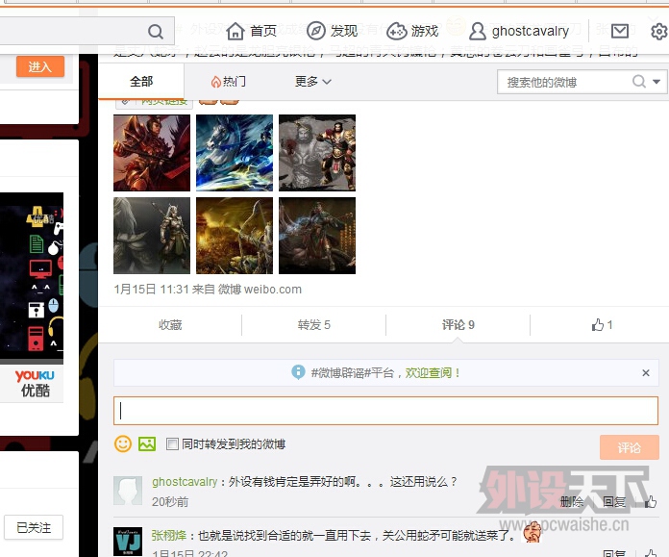
Task: Open ghostcavalry commenter name link
Action: tap(185, 482)
